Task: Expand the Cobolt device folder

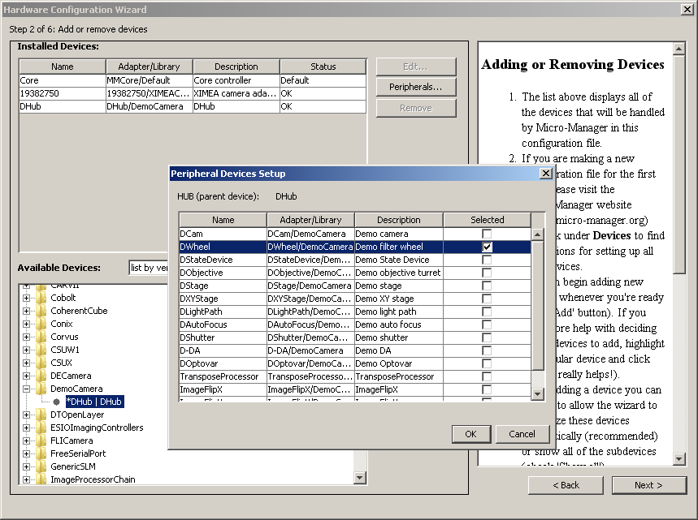Action: [26, 298]
